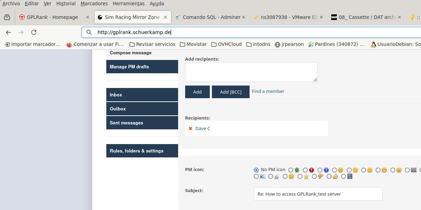Go back with the browser back arrow

8,32
